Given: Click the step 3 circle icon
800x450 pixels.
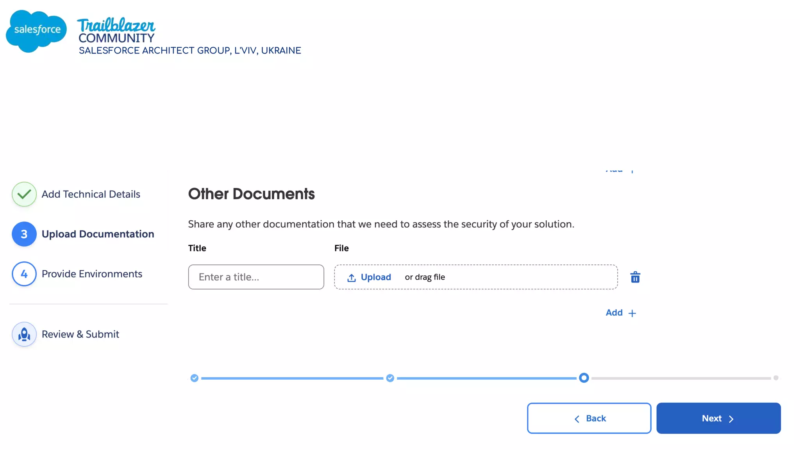Looking at the screenshot, I should click(x=24, y=234).
